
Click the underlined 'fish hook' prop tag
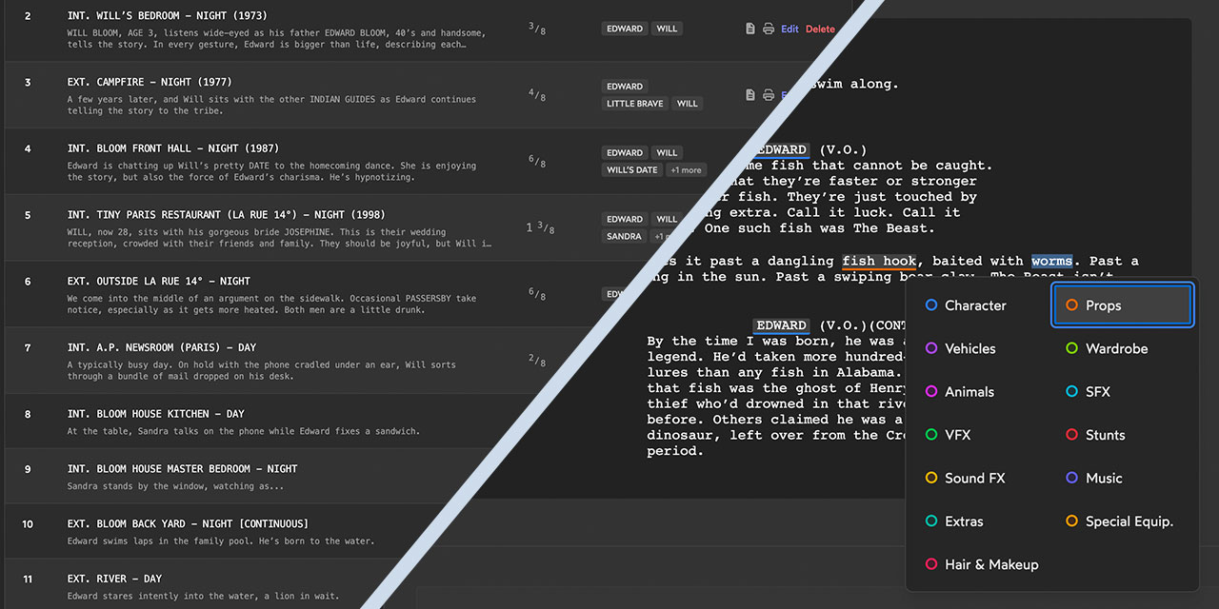coord(878,261)
